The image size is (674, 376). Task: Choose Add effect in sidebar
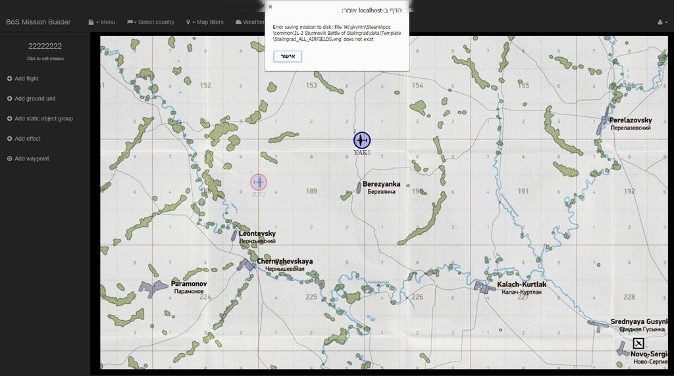(x=27, y=139)
